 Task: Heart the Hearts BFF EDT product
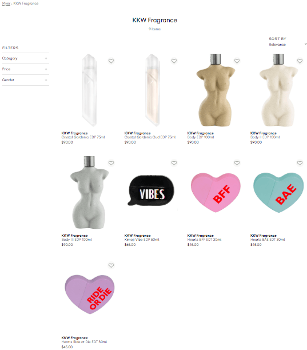[237, 163]
